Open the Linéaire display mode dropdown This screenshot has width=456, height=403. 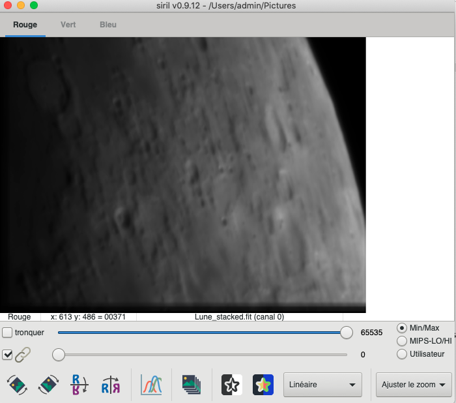323,385
